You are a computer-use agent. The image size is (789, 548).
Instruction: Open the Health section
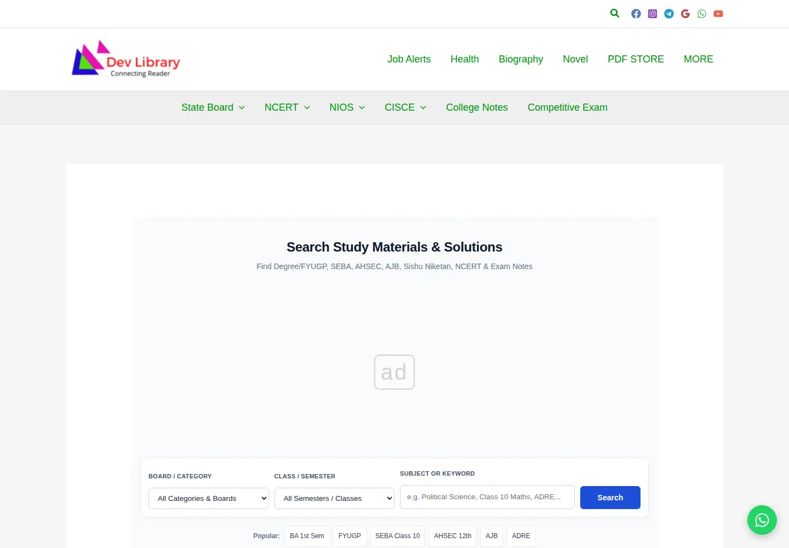click(x=465, y=59)
